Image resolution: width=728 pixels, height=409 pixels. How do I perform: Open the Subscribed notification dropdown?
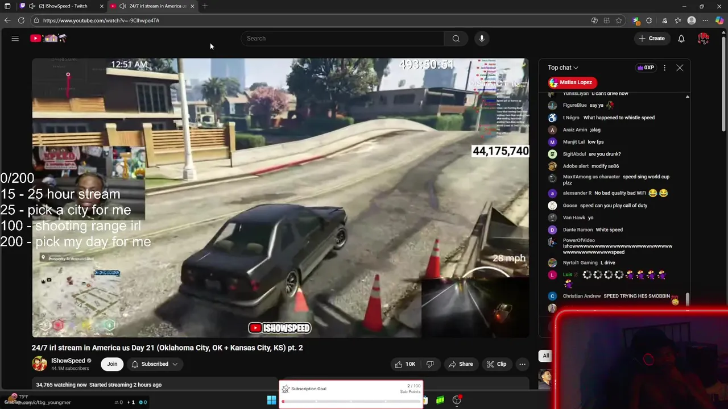point(155,364)
